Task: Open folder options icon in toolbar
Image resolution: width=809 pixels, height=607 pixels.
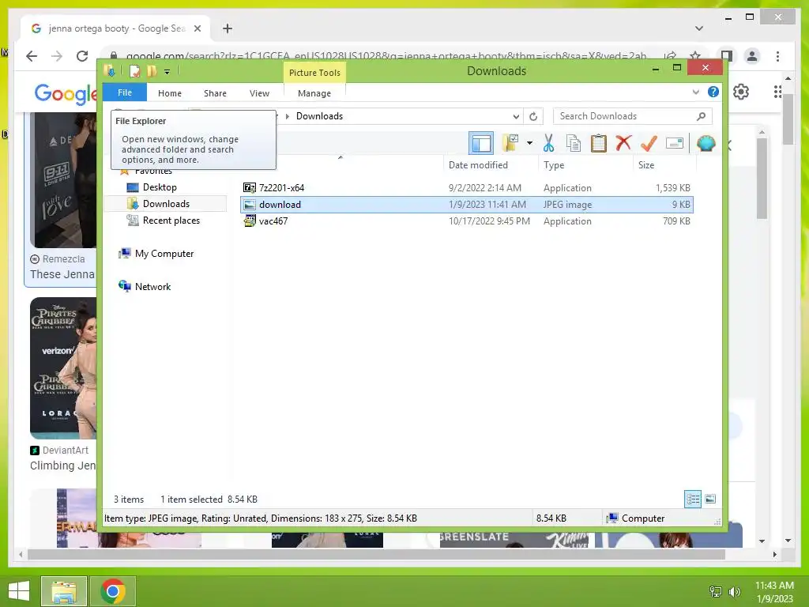Action: point(511,143)
